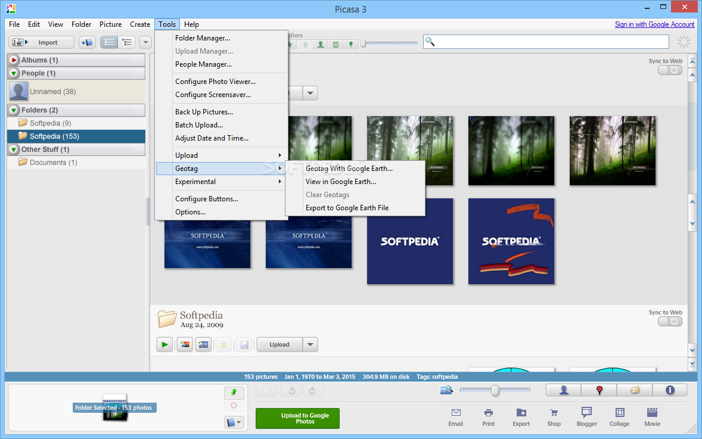Switch to flat folder list view icon

[x=109, y=42]
